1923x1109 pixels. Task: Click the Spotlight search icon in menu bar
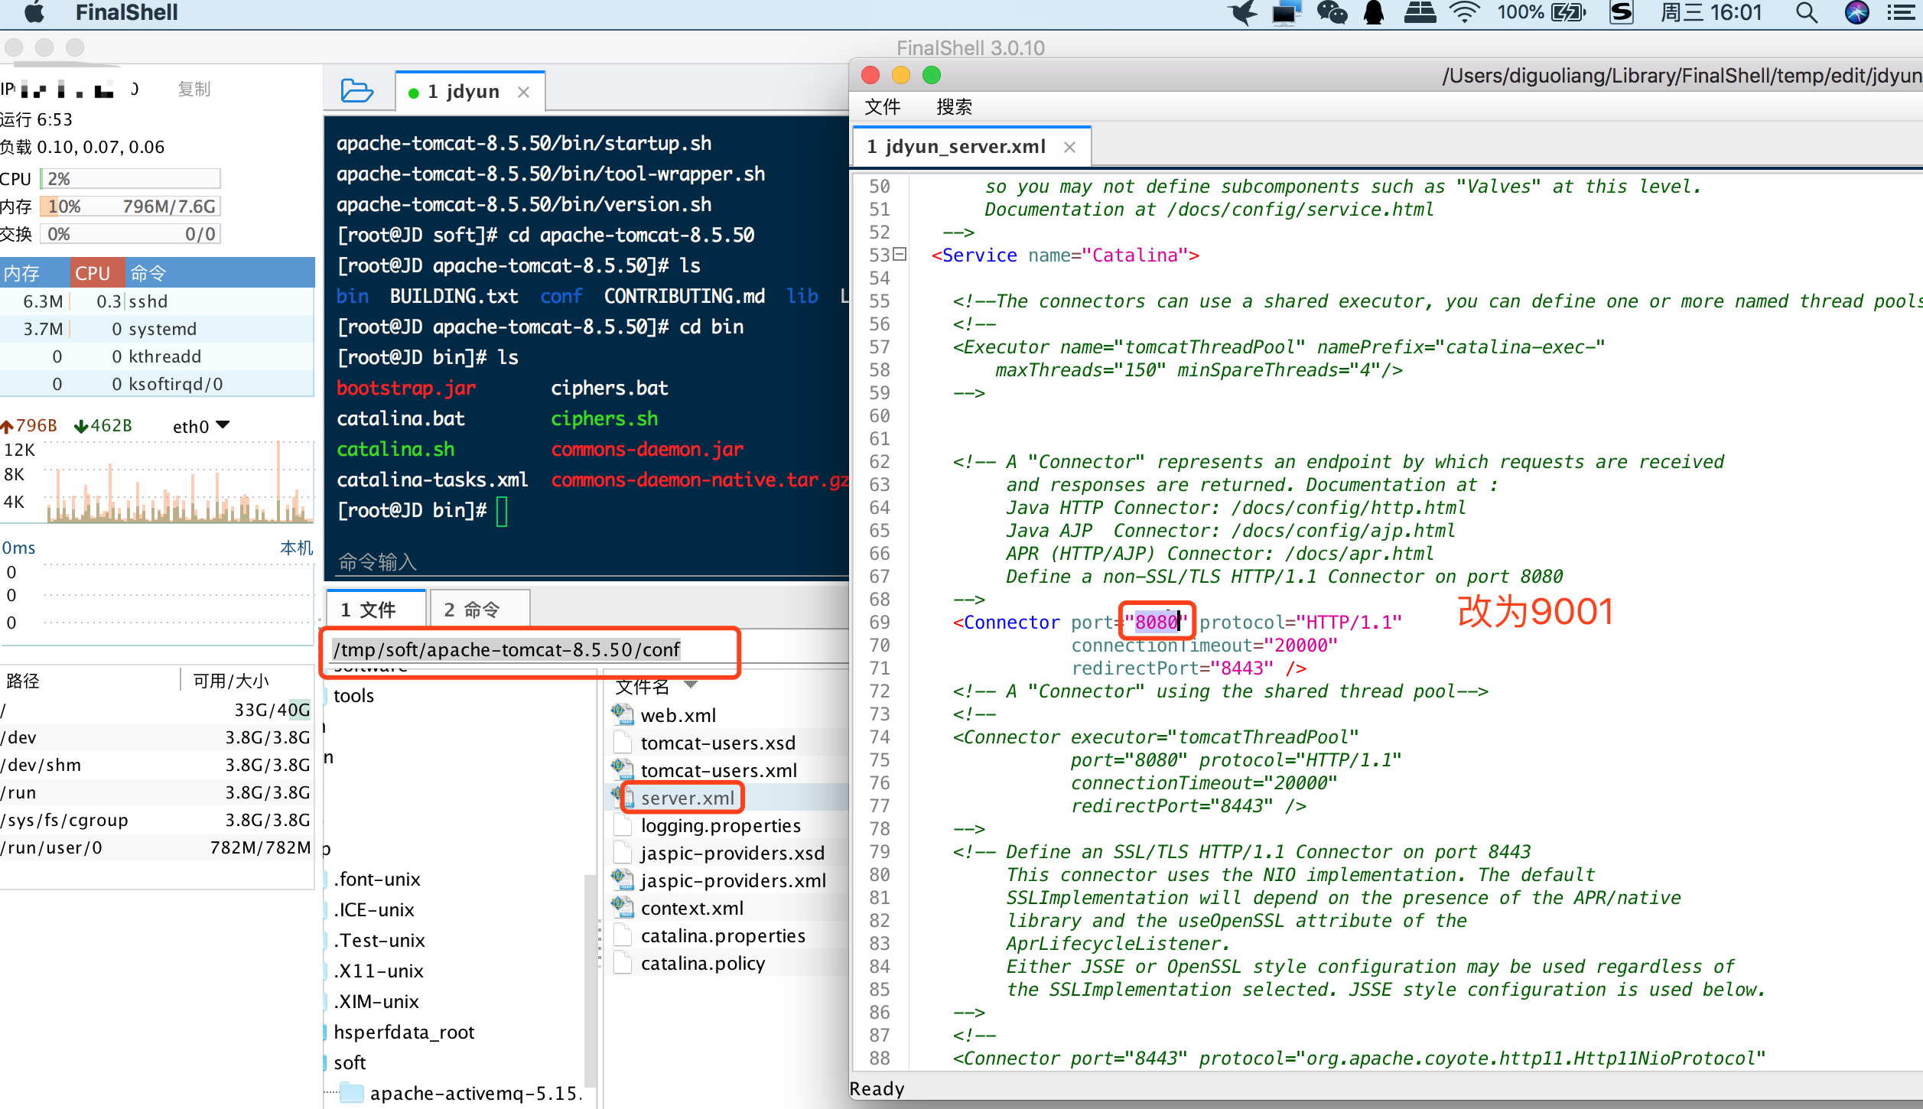pos(1806,13)
